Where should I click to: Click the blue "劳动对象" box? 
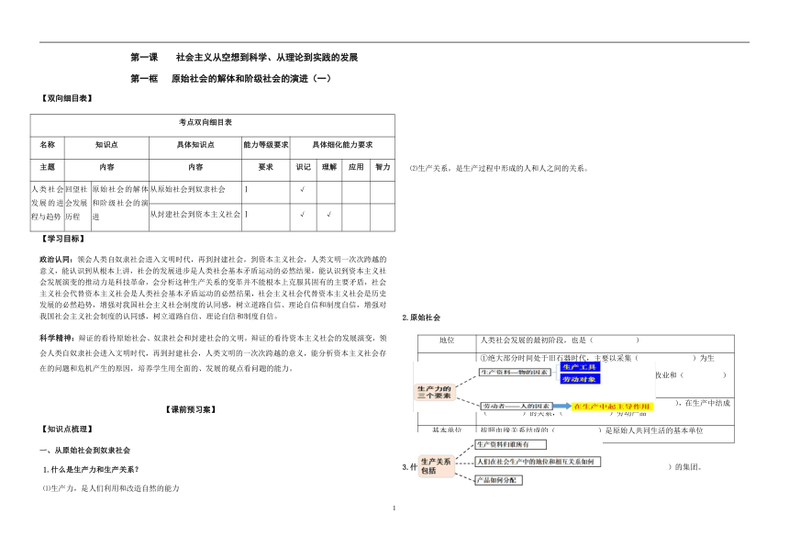pos(580,379)
